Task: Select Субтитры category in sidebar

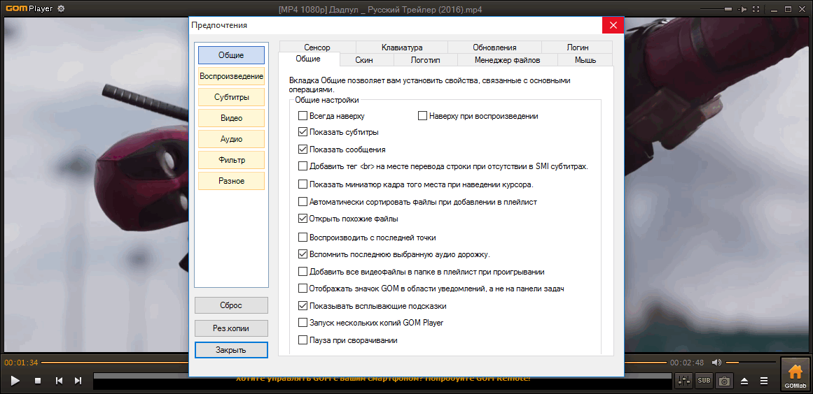Action: point(231,96)
